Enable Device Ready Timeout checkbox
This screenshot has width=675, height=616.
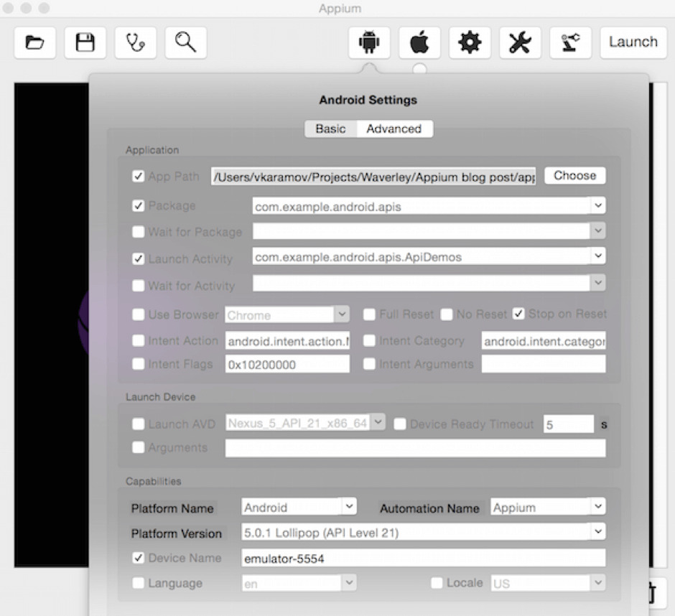pyautogui.click(x=400, y=424)
